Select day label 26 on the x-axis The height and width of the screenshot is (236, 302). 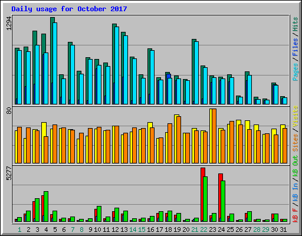tap(239, 230)
